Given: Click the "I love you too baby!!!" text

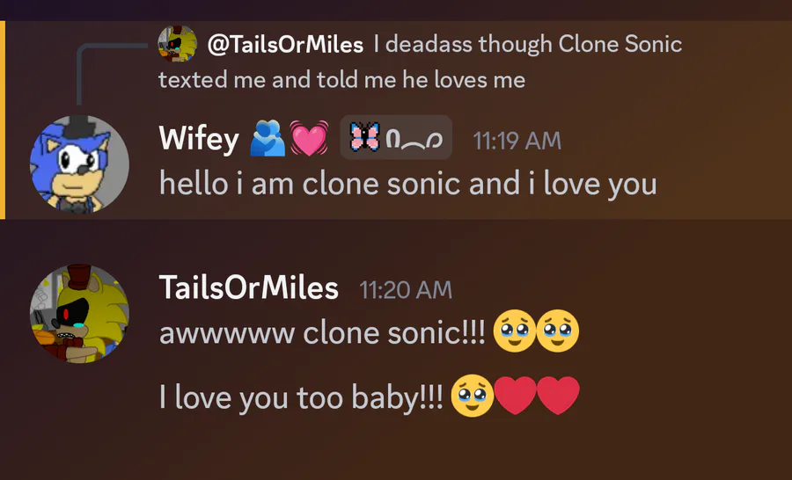Looking at the screenshot, I should (x=301, y=396).
